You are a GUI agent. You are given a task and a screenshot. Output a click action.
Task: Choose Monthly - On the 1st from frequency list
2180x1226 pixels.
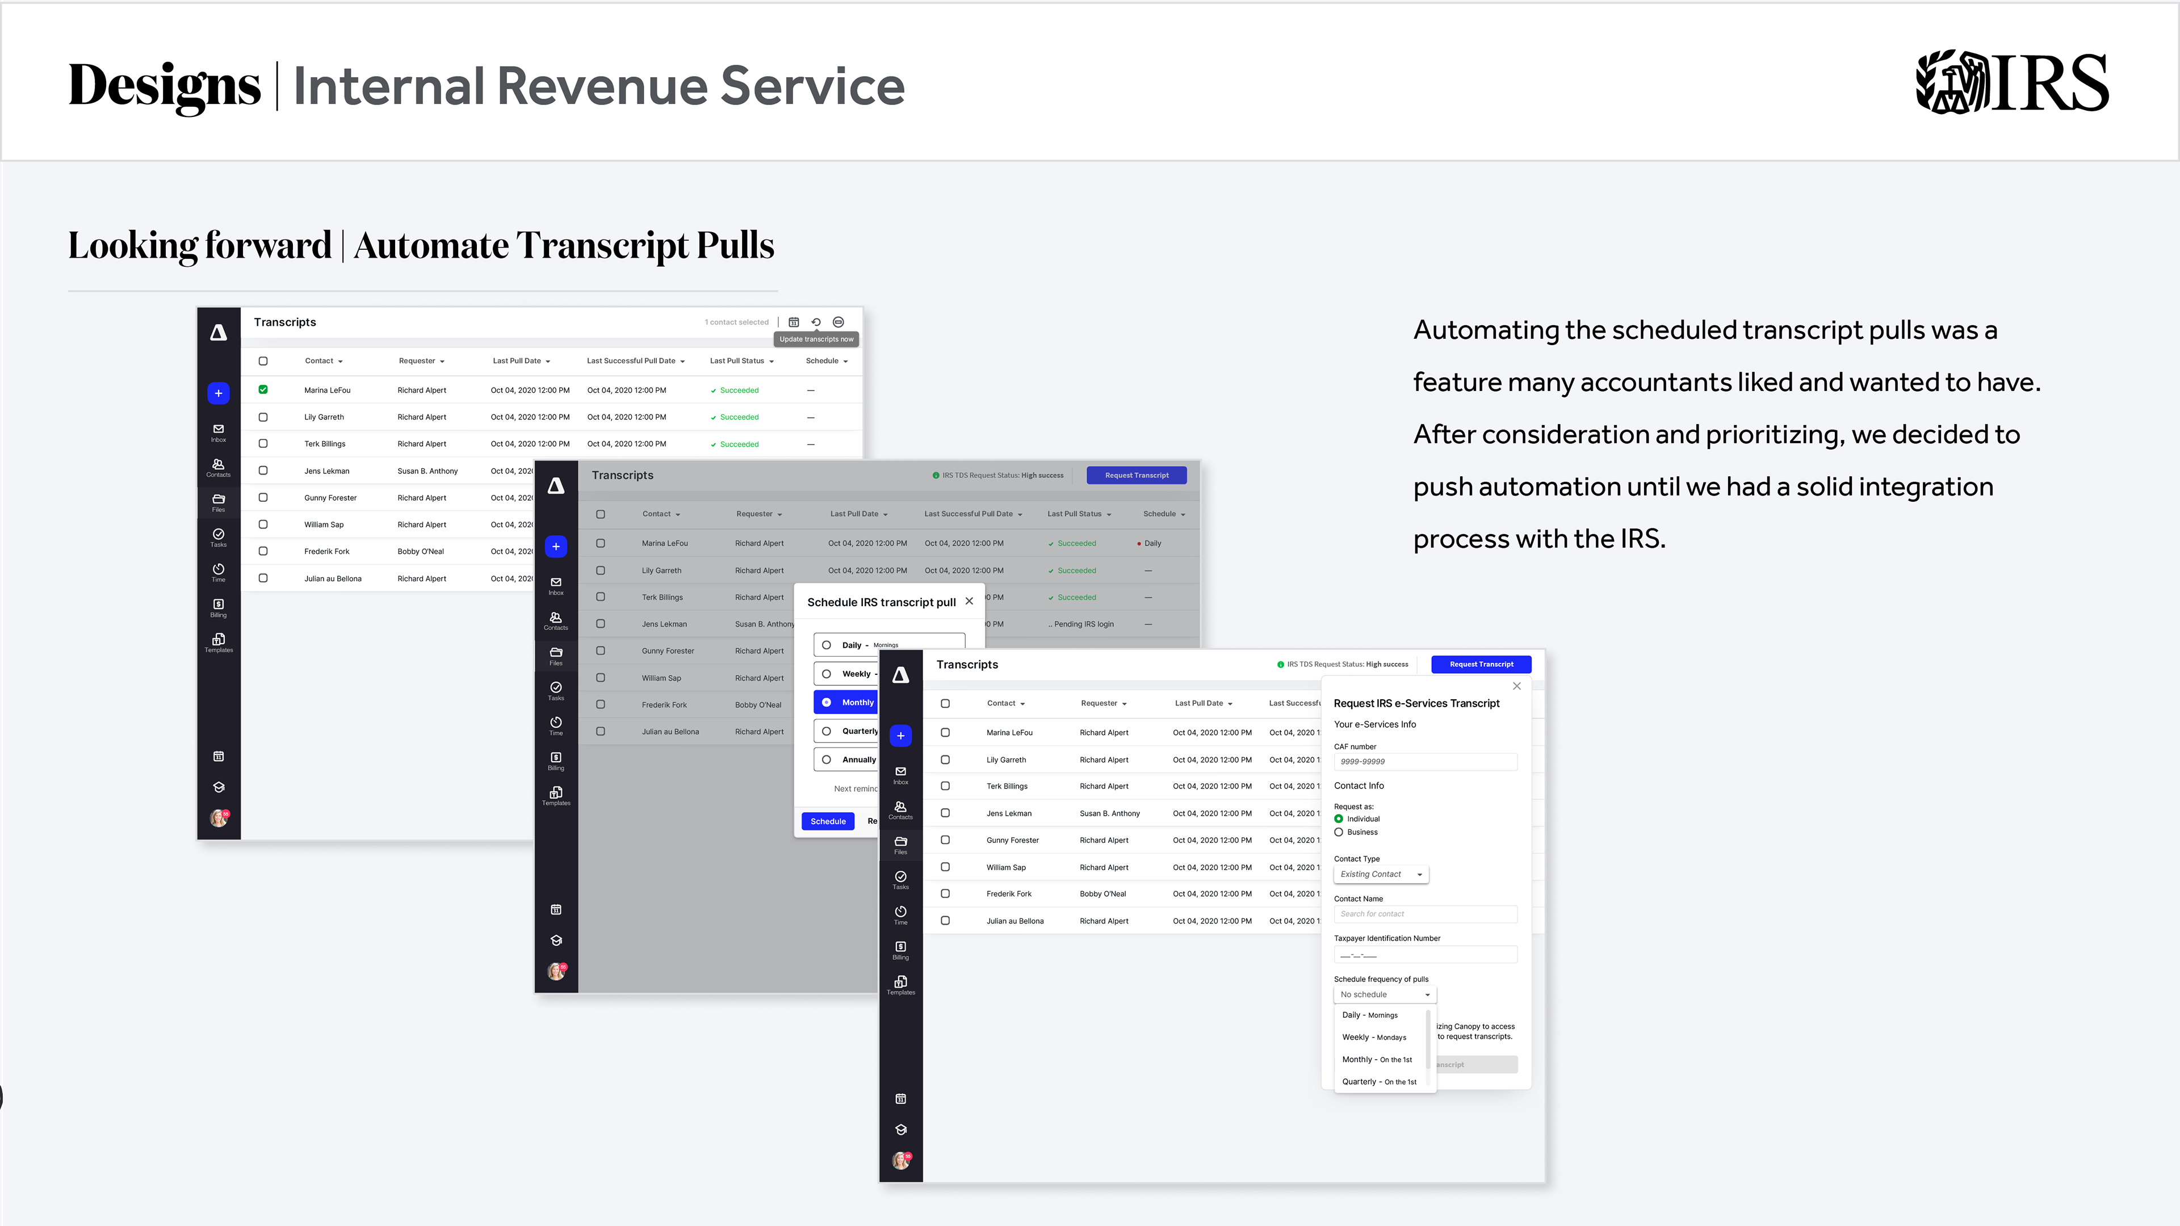click(x=1377, y=1060)
